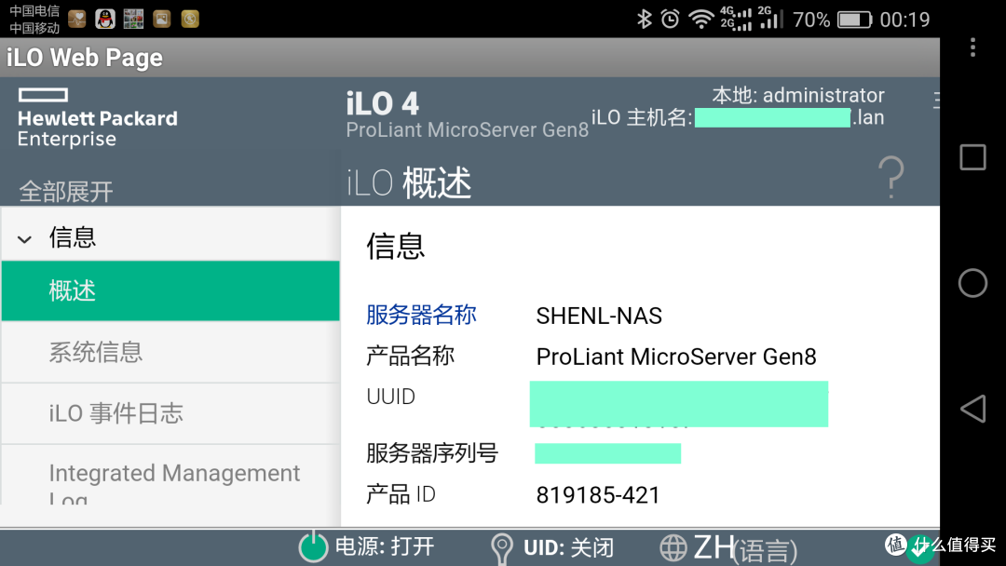Click 电源: 打开 power status text
The height and width of the screenshot is (566, 1006).
click(385, 546)
